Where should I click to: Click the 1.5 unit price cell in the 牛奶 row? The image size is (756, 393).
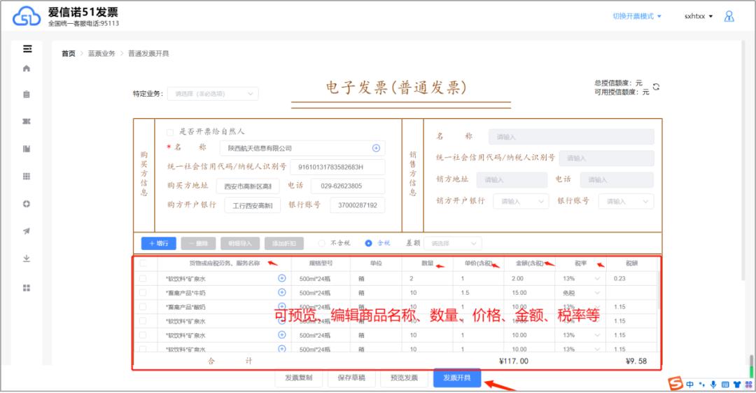pos(478,293)
